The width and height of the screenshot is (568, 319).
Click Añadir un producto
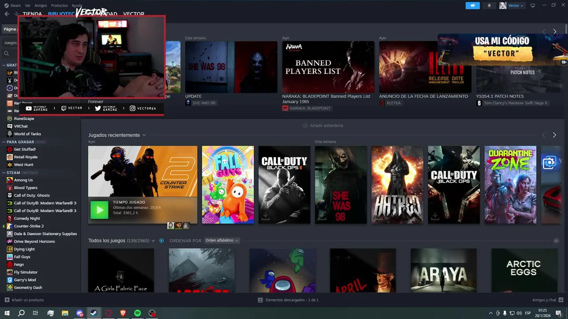pos(24,300)
